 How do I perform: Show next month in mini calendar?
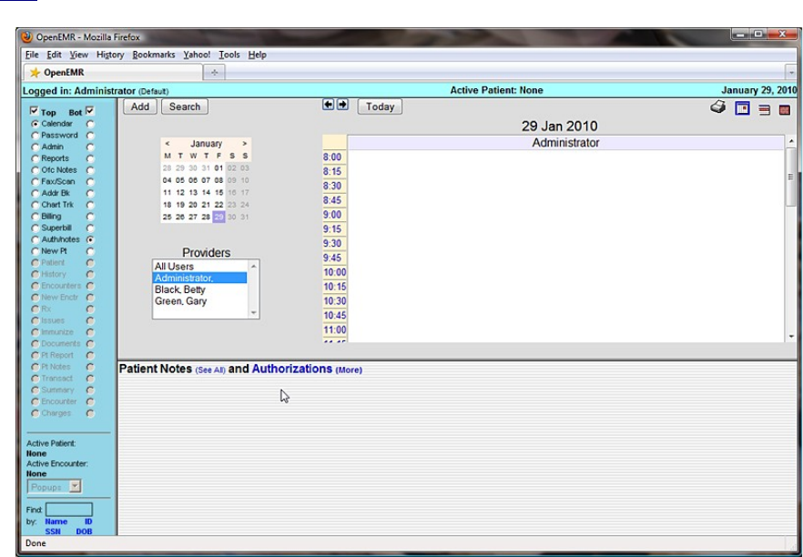[x=245, y=144]
